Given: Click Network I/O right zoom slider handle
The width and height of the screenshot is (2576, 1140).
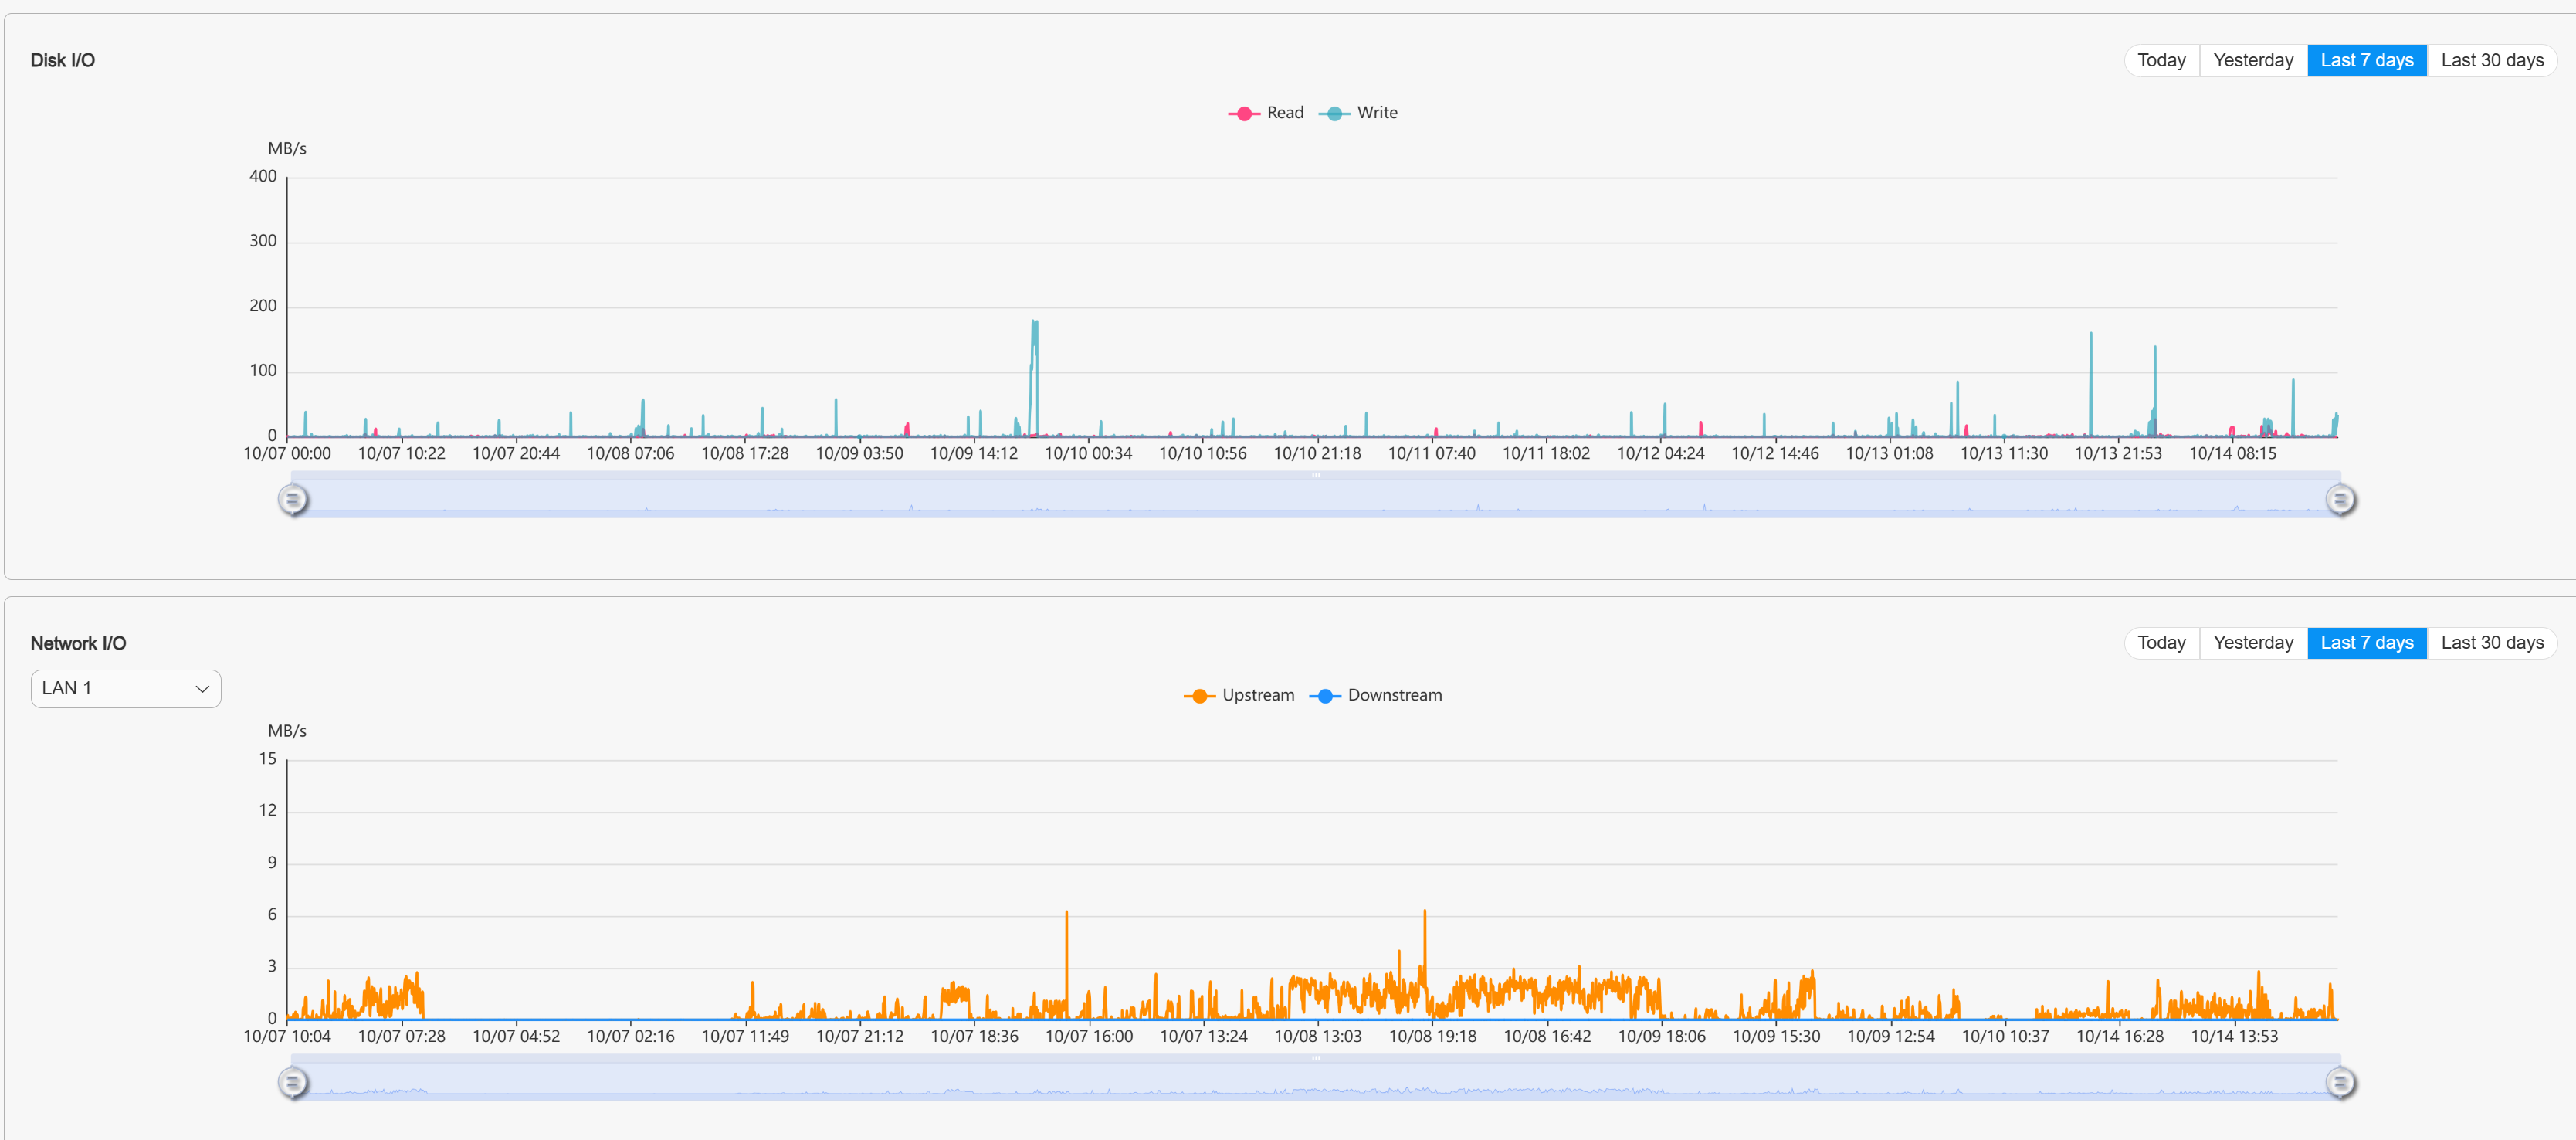Looking at the screenshot, I should pyautogui.click(x=2340, y=1082).
